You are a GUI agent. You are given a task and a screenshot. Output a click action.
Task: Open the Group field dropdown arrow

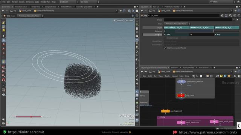(234, 20)
